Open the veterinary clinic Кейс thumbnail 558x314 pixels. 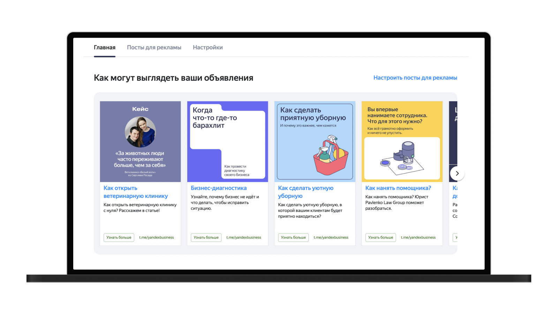point(141,142)
